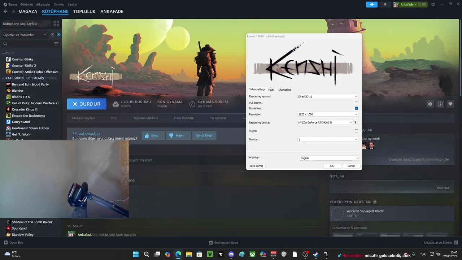462x260 pixels.
Task: Open Windows taskbar search
Action: 147,254
